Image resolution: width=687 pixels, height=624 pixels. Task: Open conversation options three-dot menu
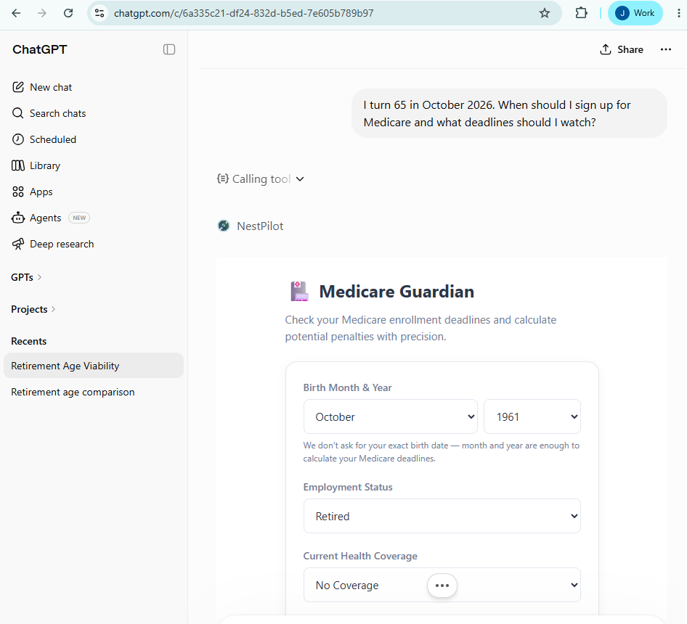pyautogui.click(x=666, y=49)
